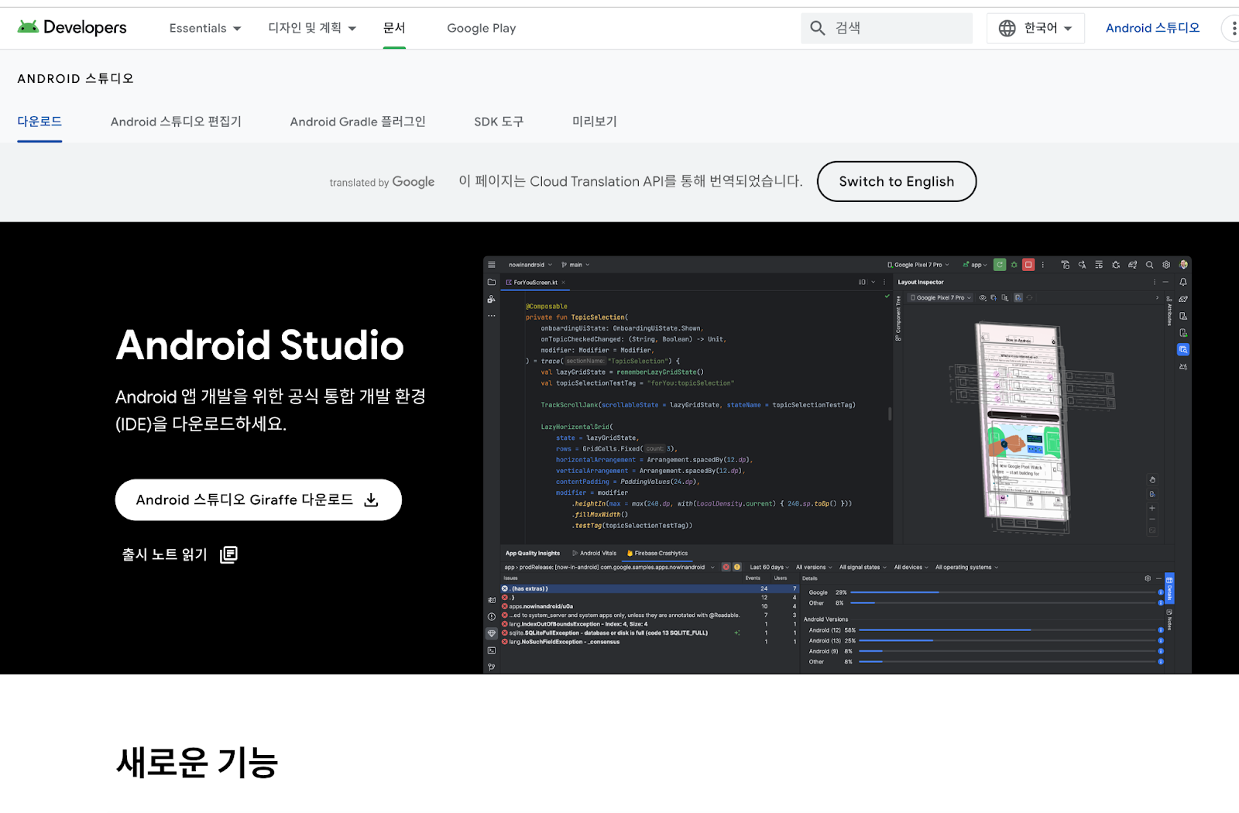Click Android 스튜디오 Giraffe 다운로드 button
This screenshot has height=813, width=1239.
tap(258, 499)
